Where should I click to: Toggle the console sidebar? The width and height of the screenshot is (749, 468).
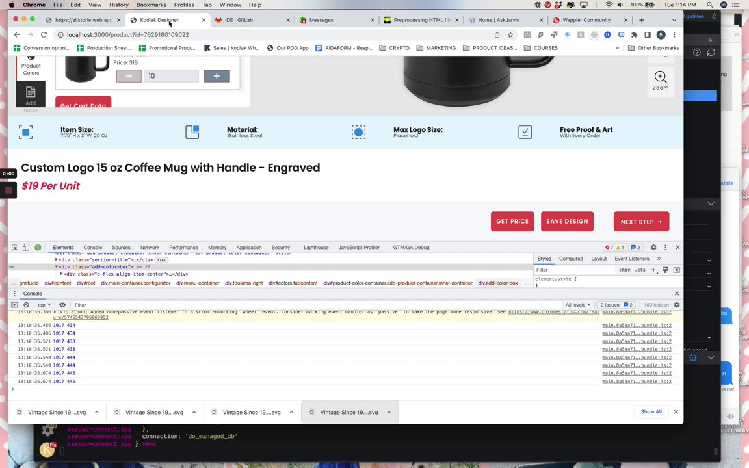pyautogui.click(x=14, y=305)
